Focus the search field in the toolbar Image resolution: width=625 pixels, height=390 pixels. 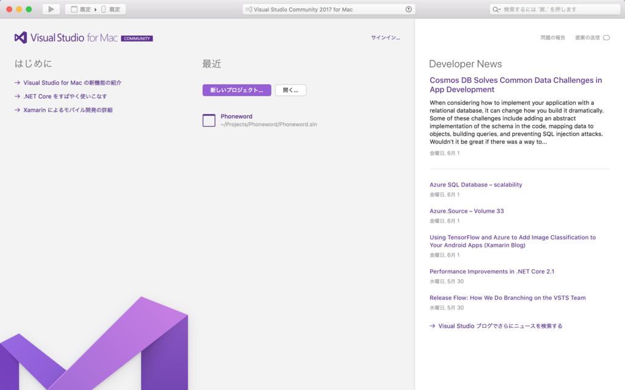[x=555, y=9]
